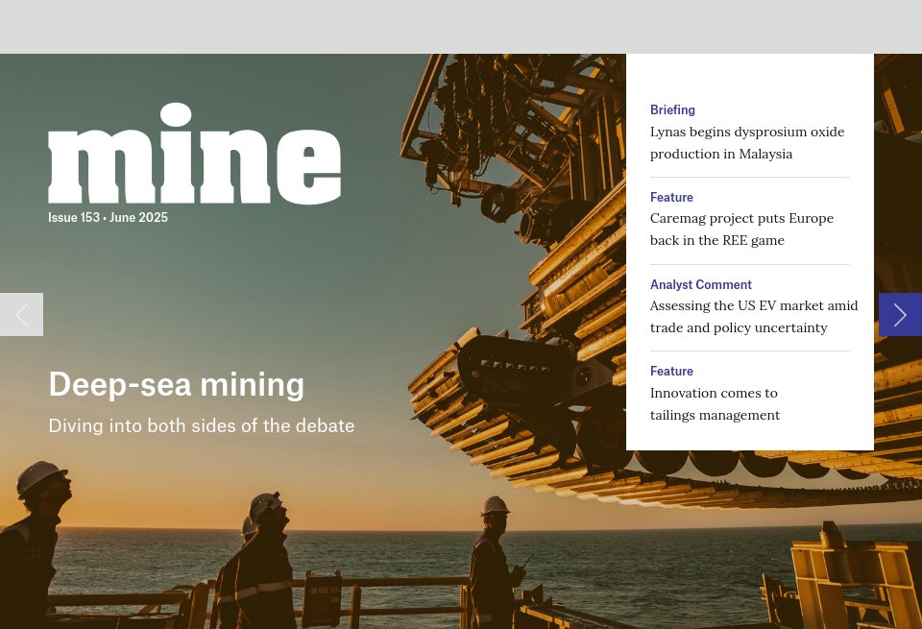Select the Feature label above the Caremag headline

[x=671, y=197]
